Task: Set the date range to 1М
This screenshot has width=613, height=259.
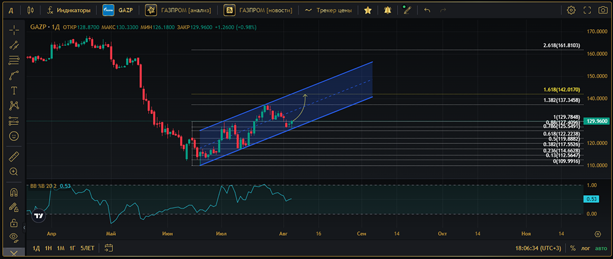Action: (61, 248)
